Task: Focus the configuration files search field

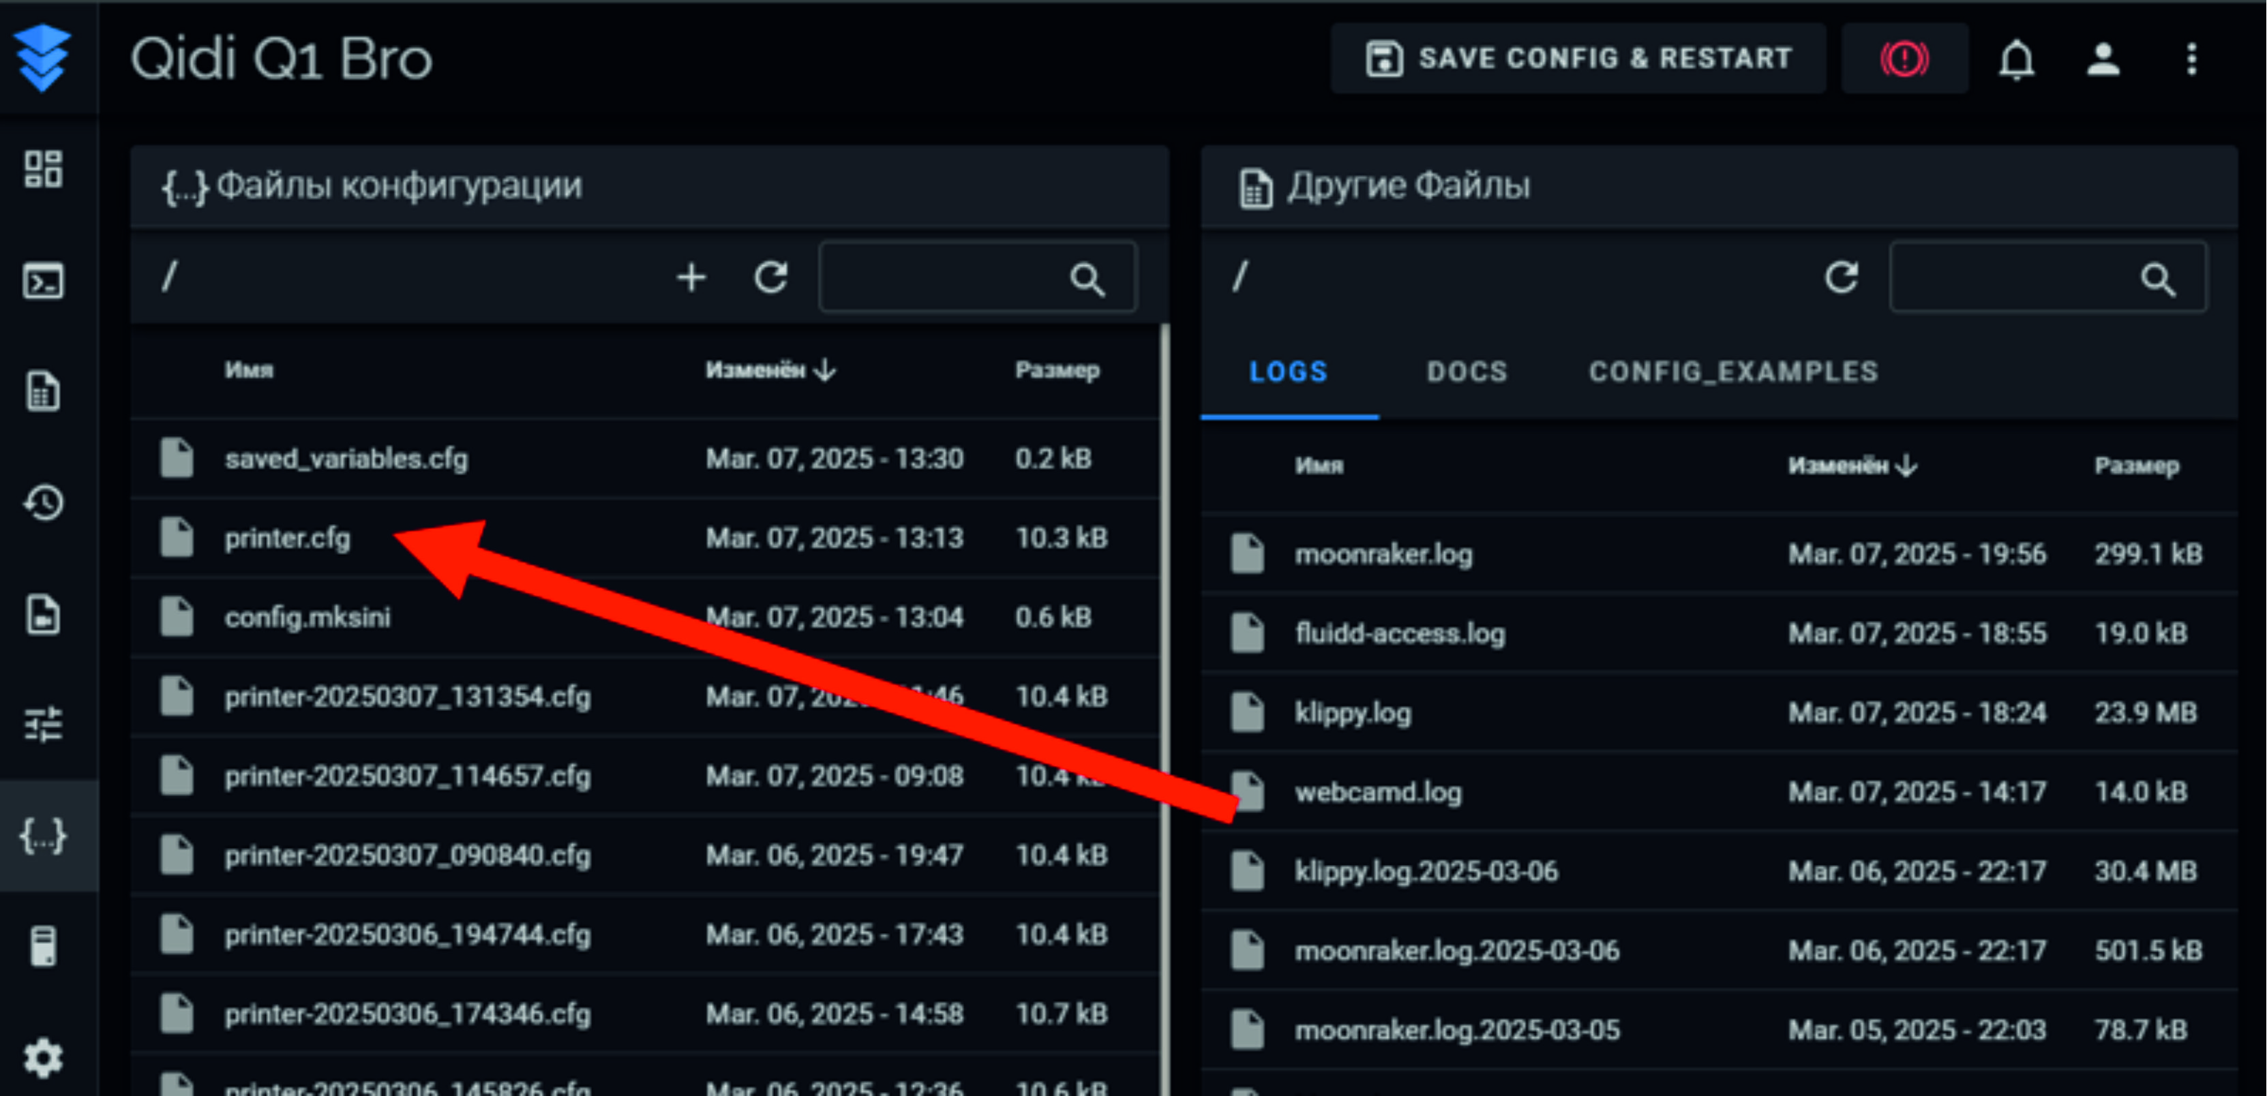Action: point(978,278)
